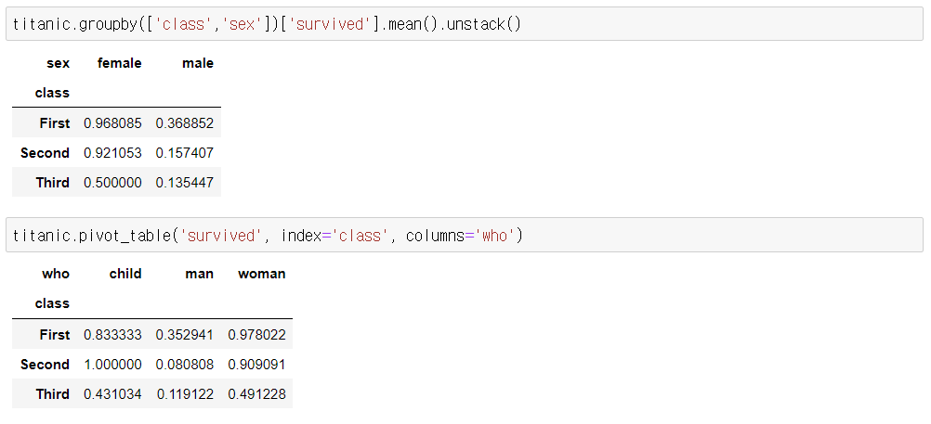Click the 'class' index name in who table

[52, 303]
